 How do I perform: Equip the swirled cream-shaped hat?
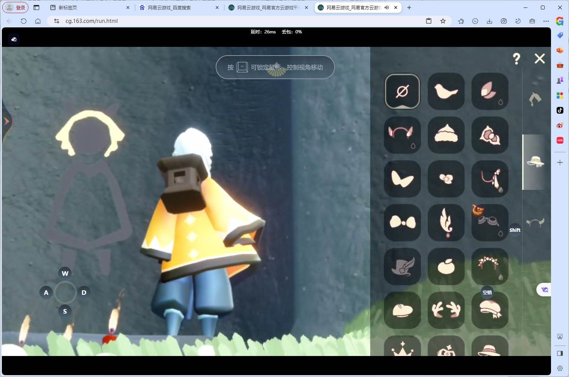click(446, 135)
